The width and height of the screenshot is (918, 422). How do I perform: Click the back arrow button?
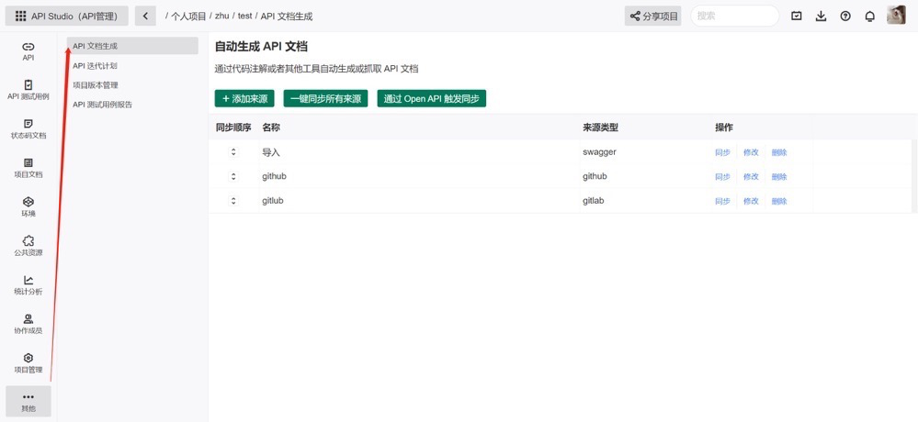pos(145,17)
